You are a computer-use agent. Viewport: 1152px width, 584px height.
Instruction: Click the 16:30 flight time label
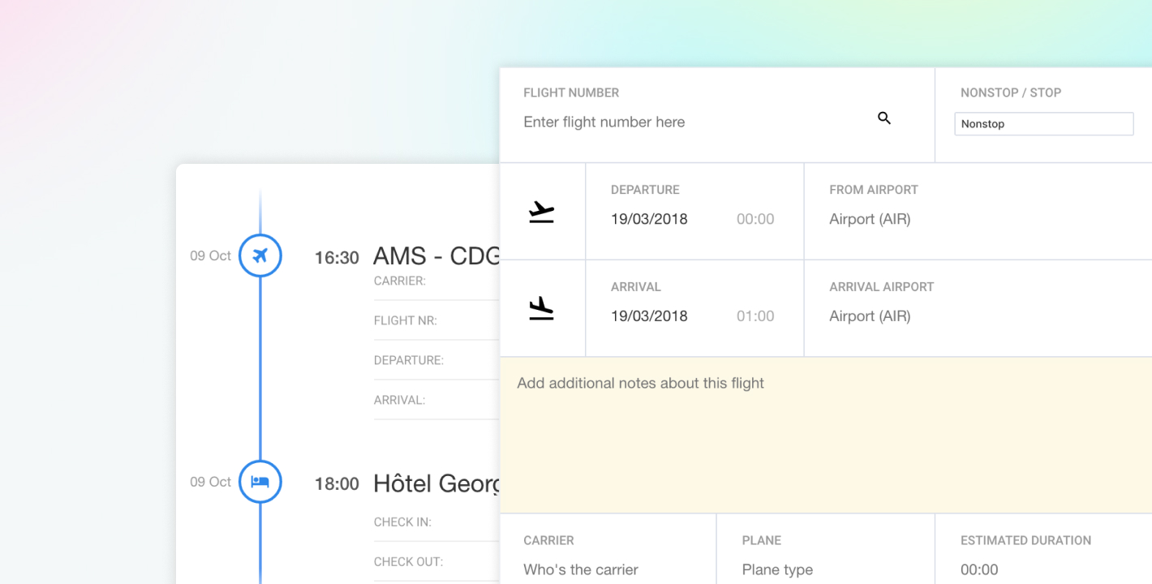coord(337,258)
